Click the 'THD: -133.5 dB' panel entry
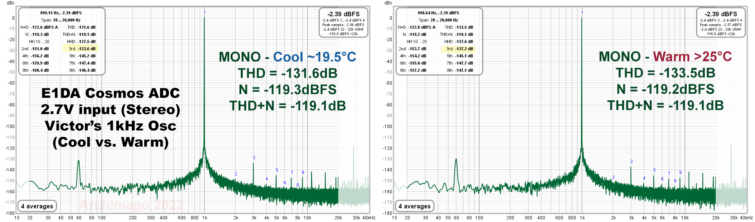Screen dimensions: 755x222 coord(459,27)
